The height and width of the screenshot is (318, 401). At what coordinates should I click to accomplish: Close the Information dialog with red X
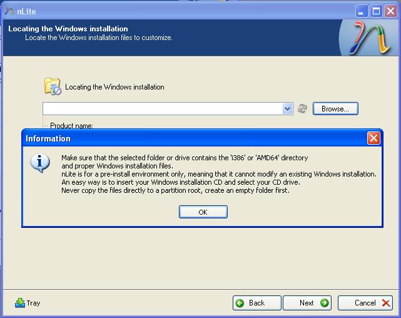click(373, 138)
